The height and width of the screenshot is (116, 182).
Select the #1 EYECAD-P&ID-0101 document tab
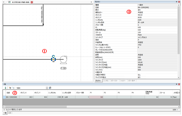(21, 2)
